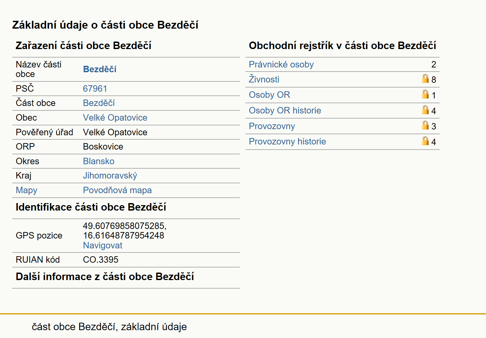The width and height of the screenshot is (486, 338).
Task: Click the lock icon next to Osoby OR count
Action: (425, 94)
